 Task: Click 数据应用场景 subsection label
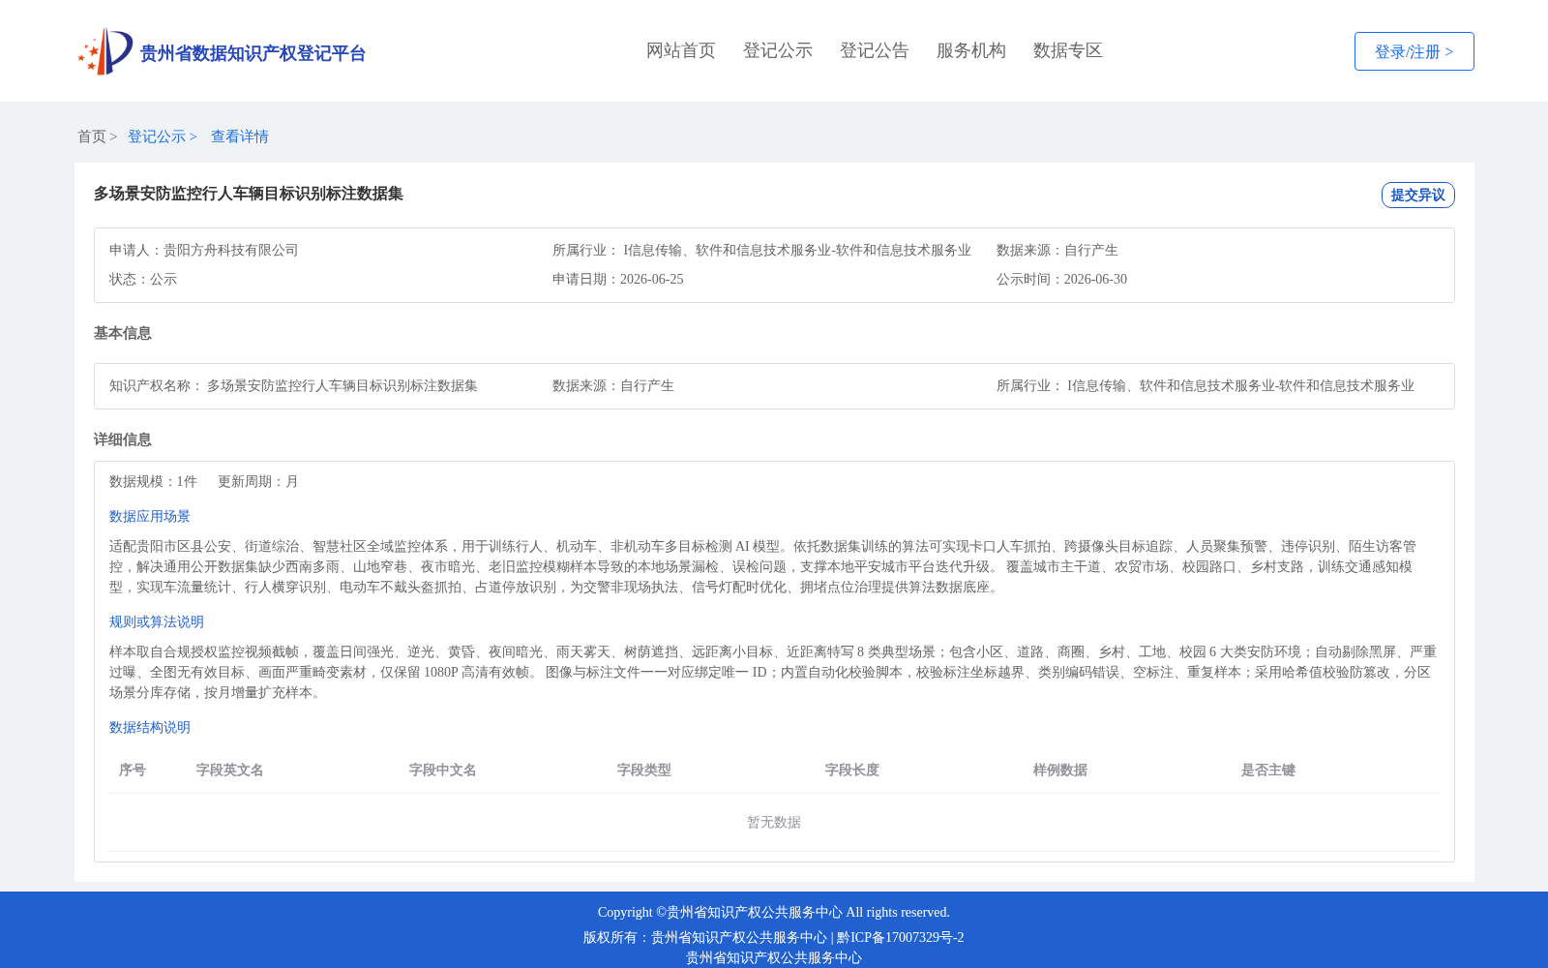pyautogui.click(x=150, y=516)
